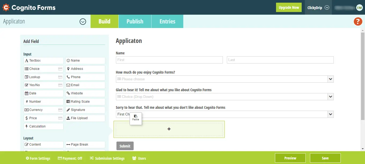365x164 pixels.
Task: Click the Cognito Forms logo
Action: click(x=29, y=7)
